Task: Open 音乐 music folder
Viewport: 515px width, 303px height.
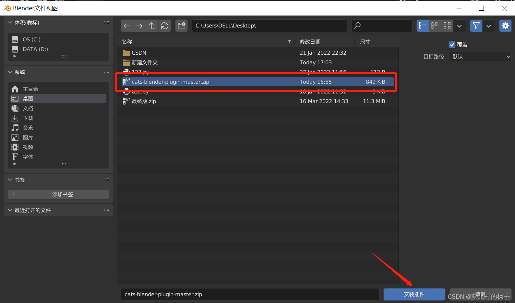Action: 58,128
